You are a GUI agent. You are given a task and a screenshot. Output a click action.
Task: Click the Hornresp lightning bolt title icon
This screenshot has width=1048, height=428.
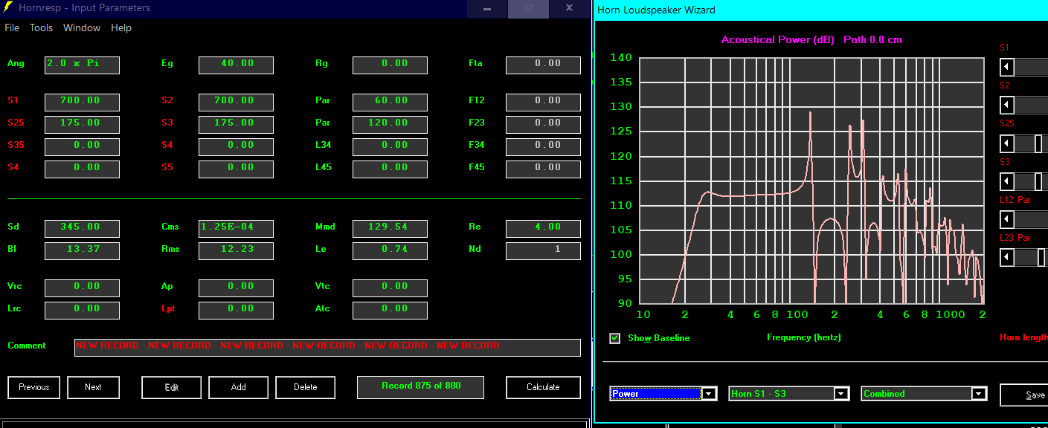tap(8, 7)
